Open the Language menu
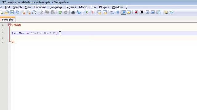Screen dimensions: 197x110 click(x=56, y=7)
